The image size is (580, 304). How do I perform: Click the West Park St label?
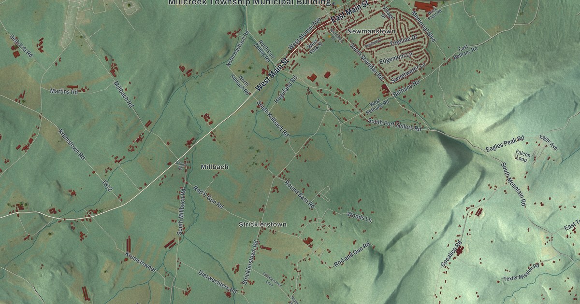pos(316,47)
